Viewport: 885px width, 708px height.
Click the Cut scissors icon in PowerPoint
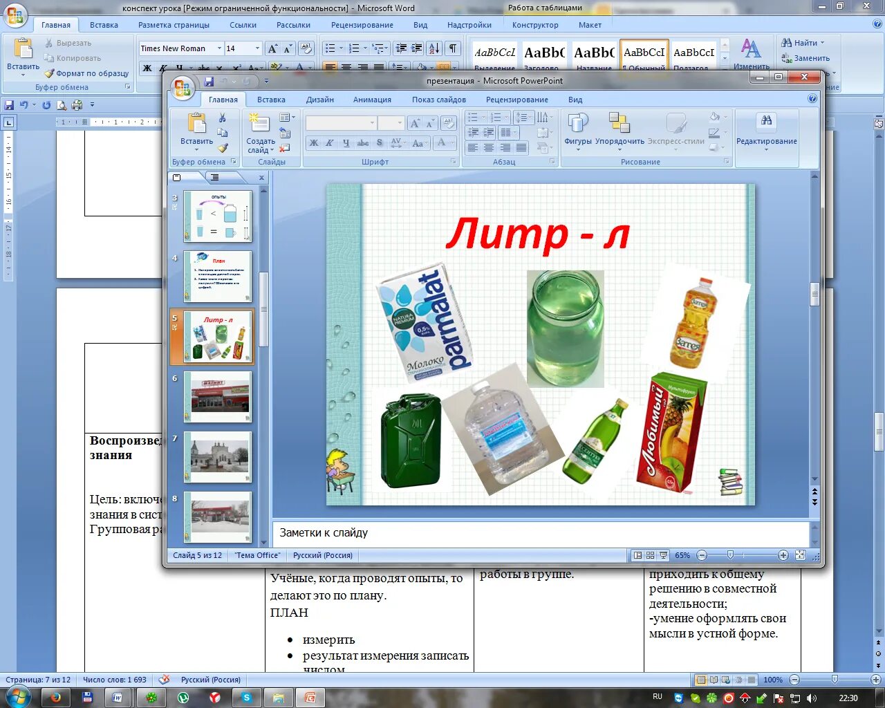click(x=222, y=118)
